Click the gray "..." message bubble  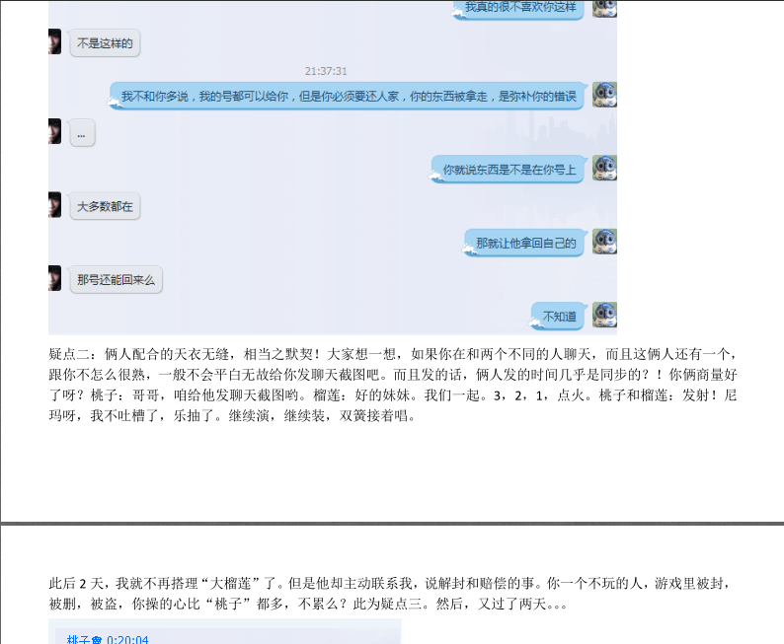point(81,133)
